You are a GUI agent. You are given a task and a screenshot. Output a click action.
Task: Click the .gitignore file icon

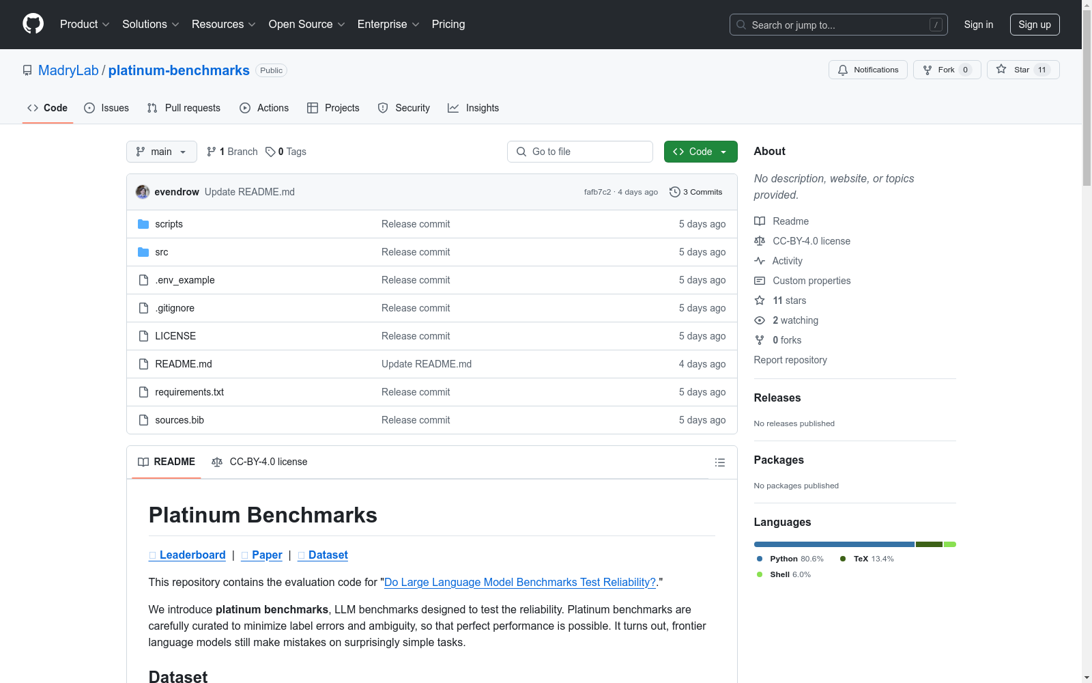(x=143, y=308)
